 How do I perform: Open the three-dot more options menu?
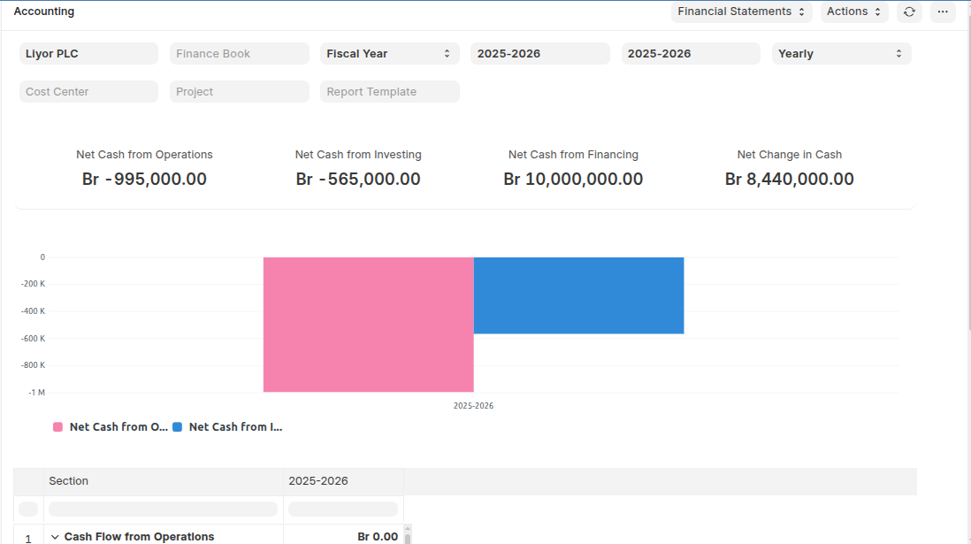click(x=943, y=11)
